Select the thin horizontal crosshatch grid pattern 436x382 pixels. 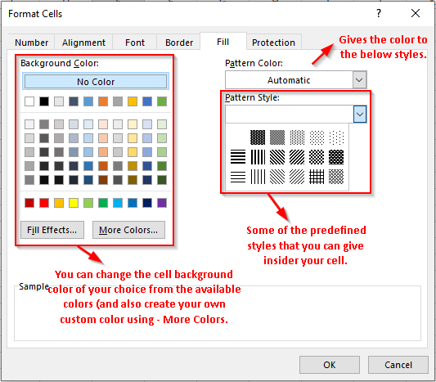317,177
